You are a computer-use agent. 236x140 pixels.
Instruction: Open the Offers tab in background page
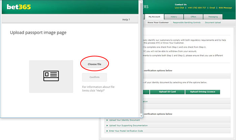(194, 17)
